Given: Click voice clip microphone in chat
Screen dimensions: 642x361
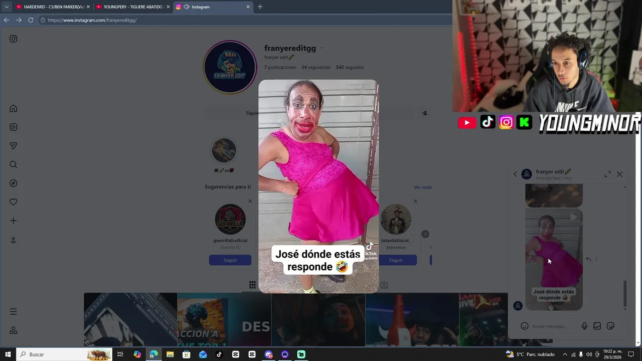Looking at the screenshot, I should [x=584, y=326].
